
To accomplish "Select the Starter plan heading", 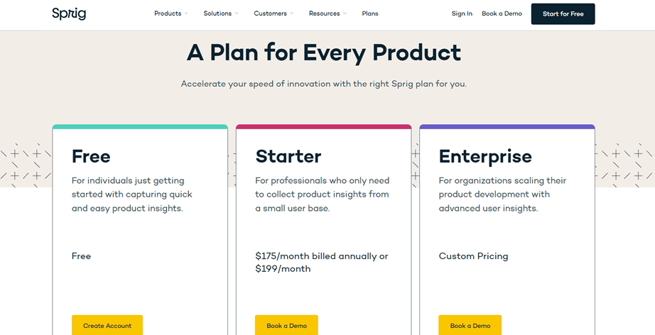I will click(288, 156).
